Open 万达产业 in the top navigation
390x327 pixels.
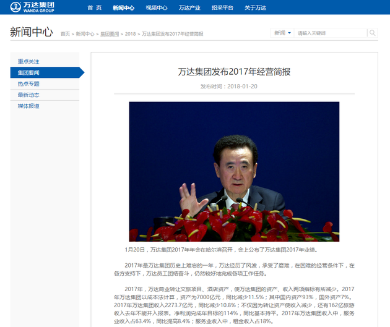(x=189, y=7)
